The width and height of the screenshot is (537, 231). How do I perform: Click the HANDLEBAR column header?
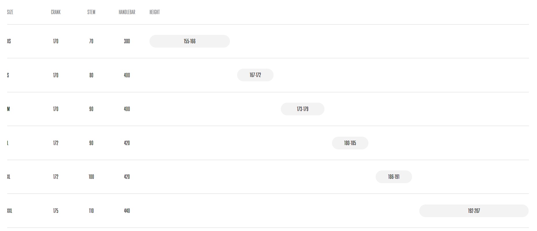click(127, 12)
